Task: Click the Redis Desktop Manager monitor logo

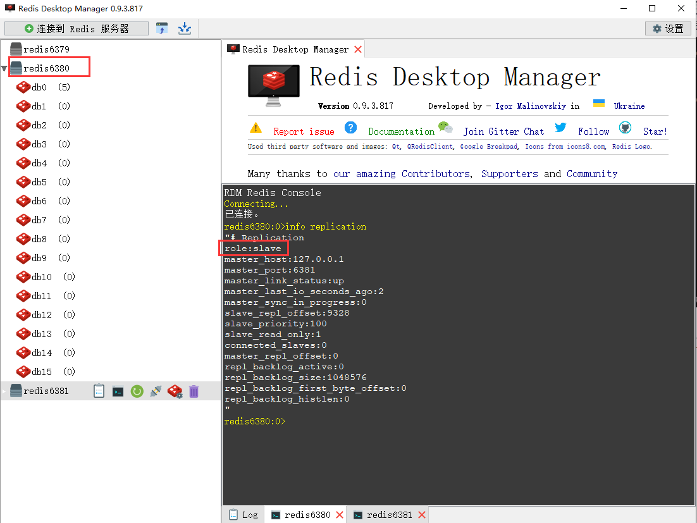Action: (273, 86)
